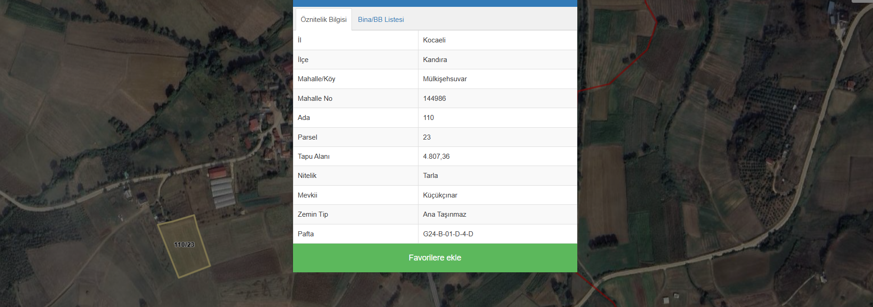Click the Ana Taşınmaz value cell
Viewport: 873px width, 307px height.
[444, 214]
